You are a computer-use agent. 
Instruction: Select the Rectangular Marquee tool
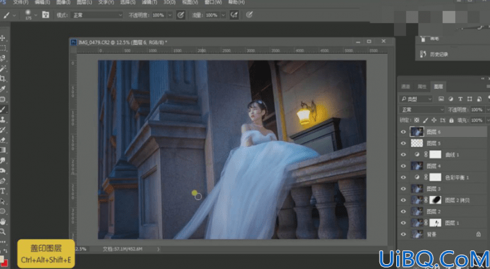click(x=3, y=48)
